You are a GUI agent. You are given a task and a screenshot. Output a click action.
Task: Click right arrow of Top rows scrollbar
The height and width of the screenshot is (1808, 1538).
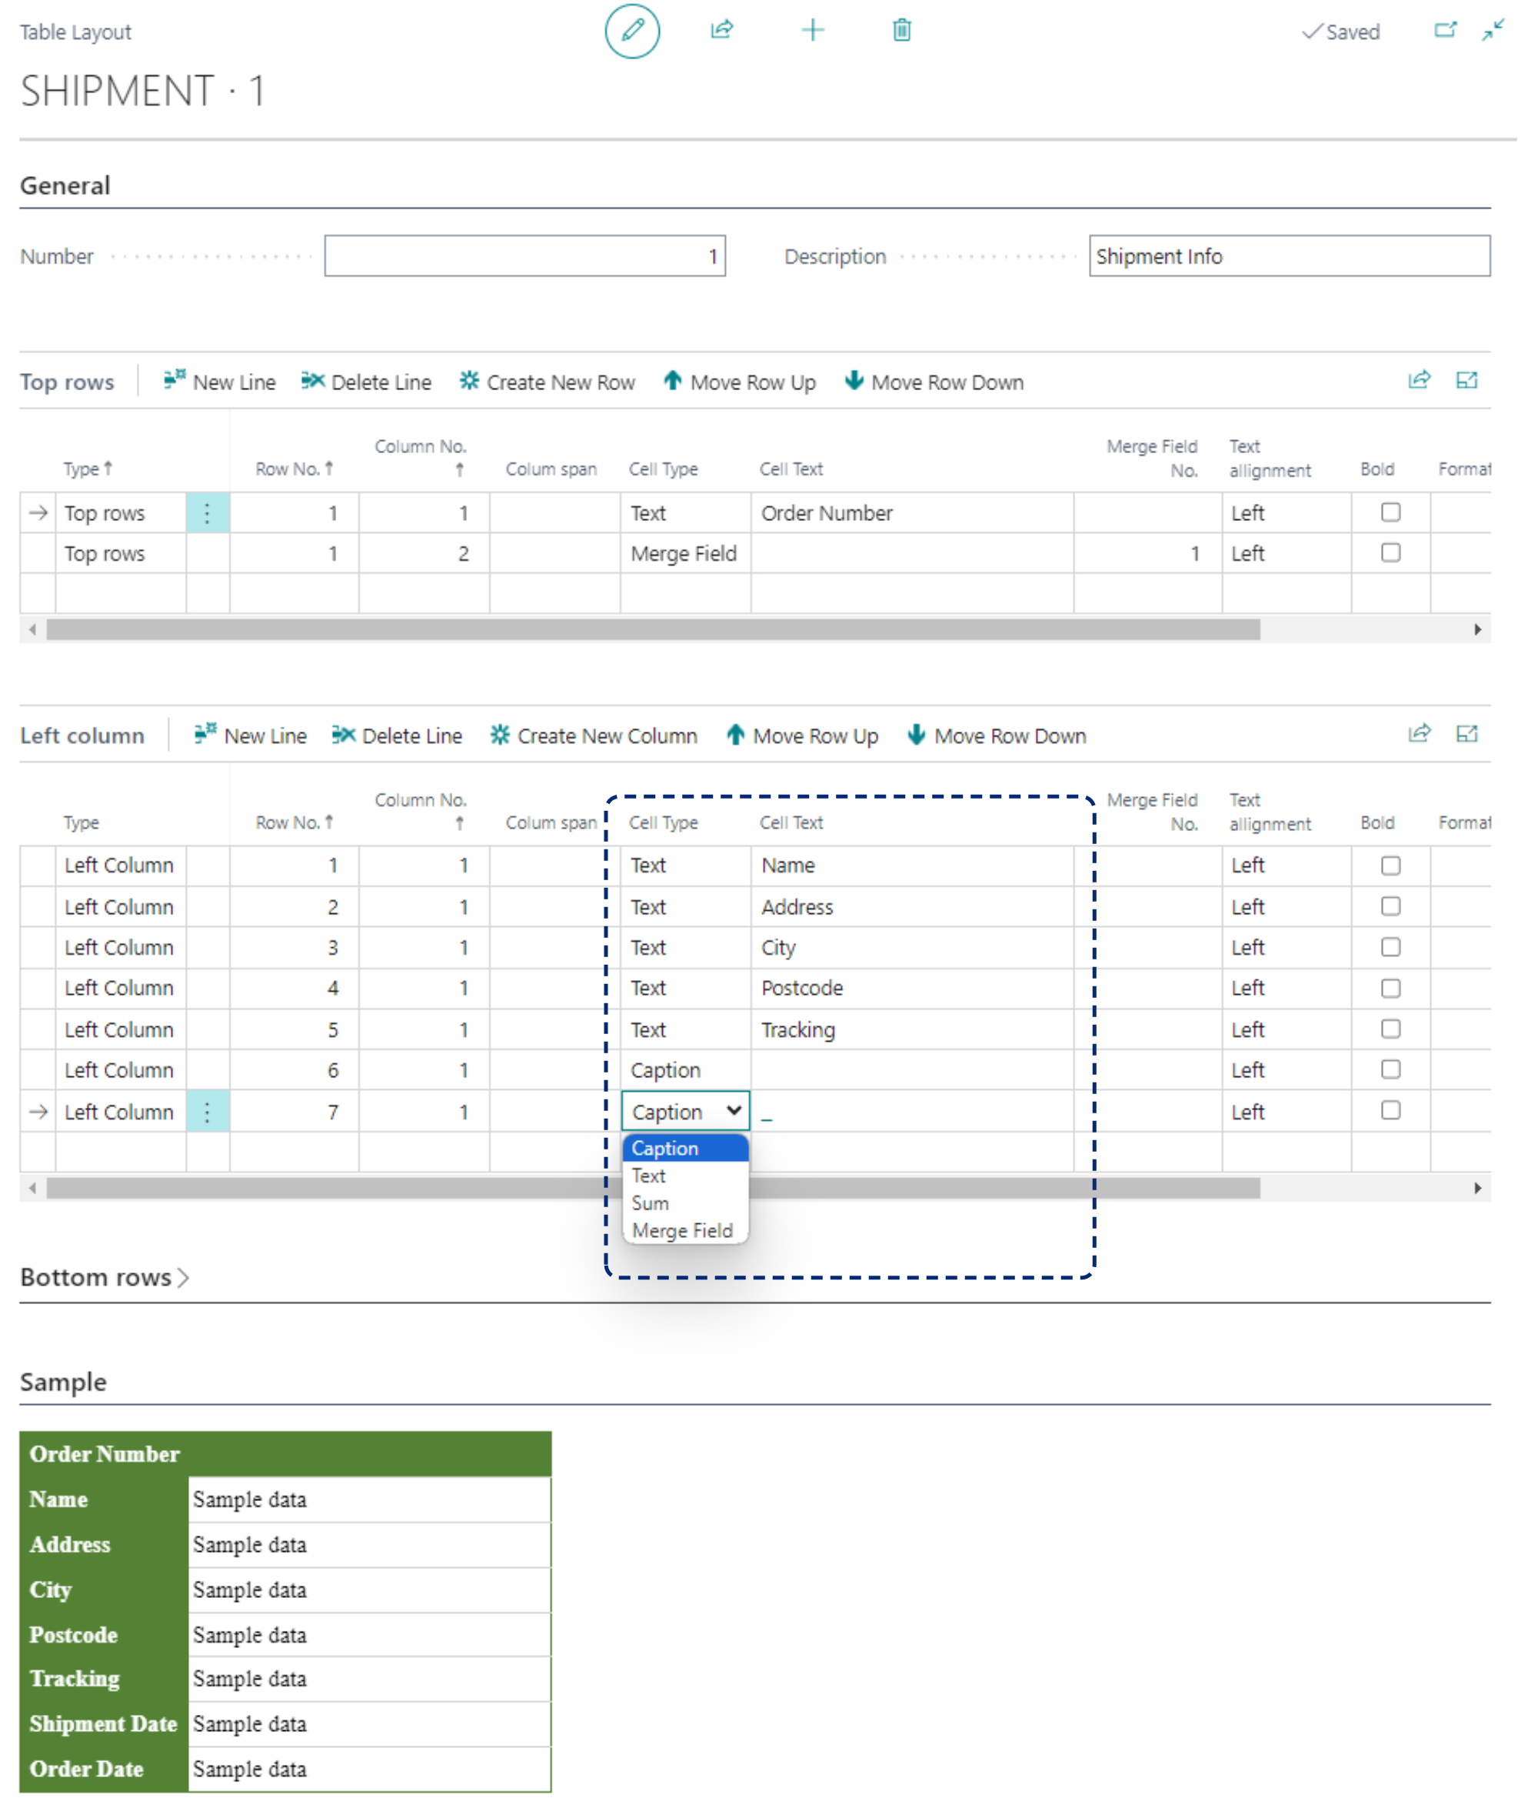(x=1477, y=629)
